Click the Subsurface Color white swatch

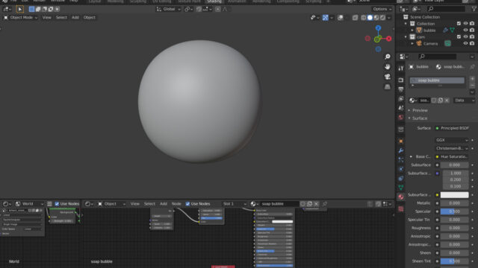tap(454, 195)
